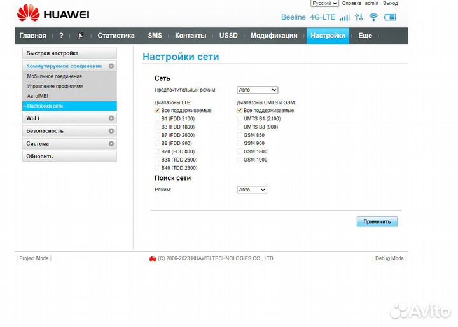Open the SMS tab

tap(155, 36)
